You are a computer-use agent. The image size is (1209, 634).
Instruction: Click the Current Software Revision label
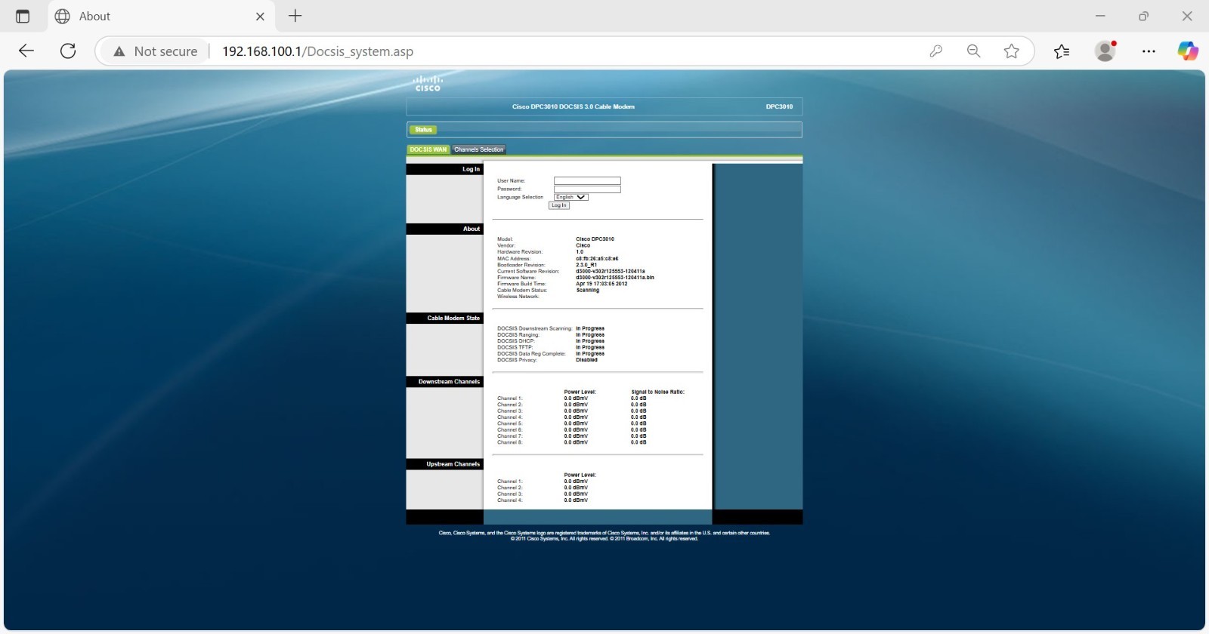coord(528,272)
